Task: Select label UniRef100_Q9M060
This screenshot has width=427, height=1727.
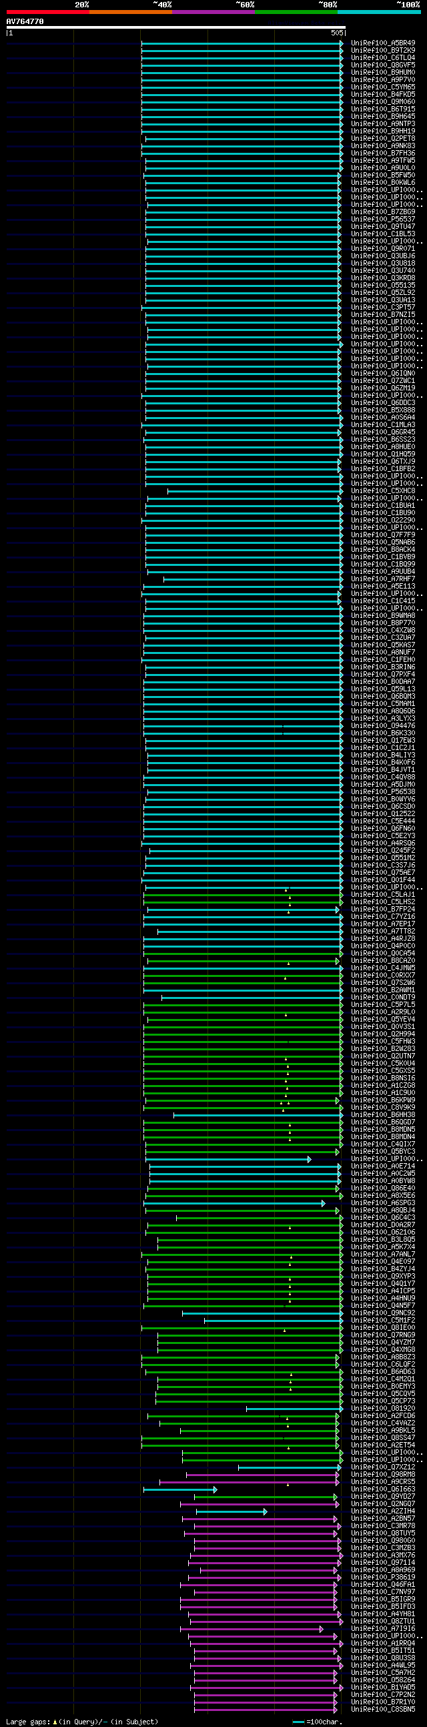Action: click(383, 102)
